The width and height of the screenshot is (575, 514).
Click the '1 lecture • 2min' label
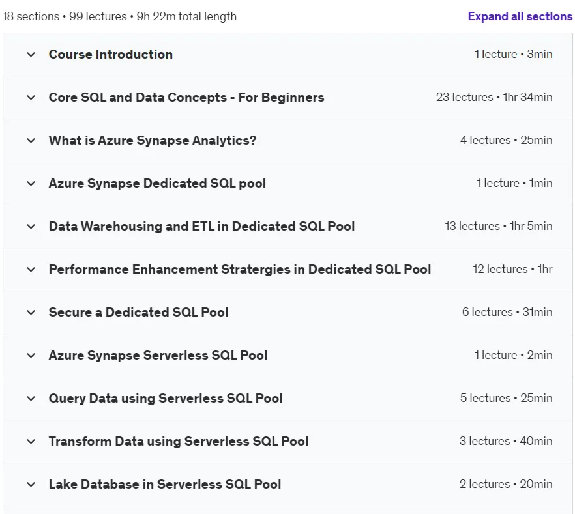tap(513, 355)
